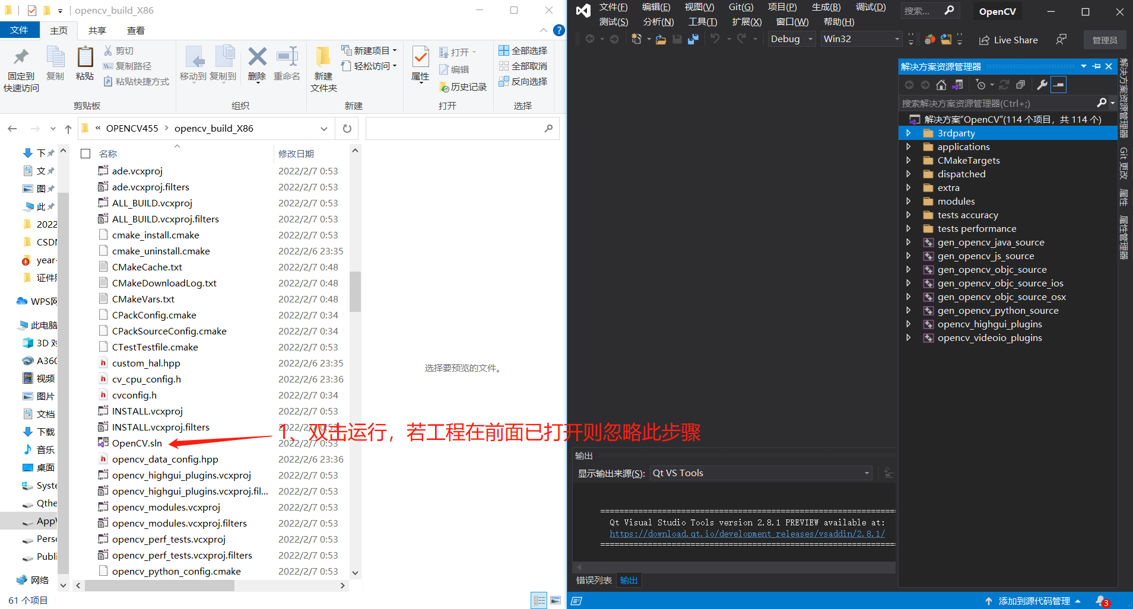Toggle Preview Selected Items button in Solution Explorer

tap(1058, 85)
